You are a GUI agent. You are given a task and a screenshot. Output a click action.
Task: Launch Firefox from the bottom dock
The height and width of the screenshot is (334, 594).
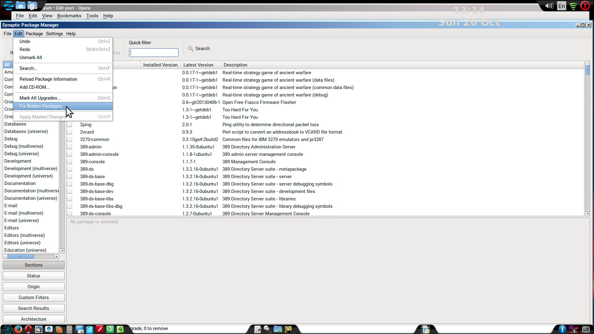[18, 329]
